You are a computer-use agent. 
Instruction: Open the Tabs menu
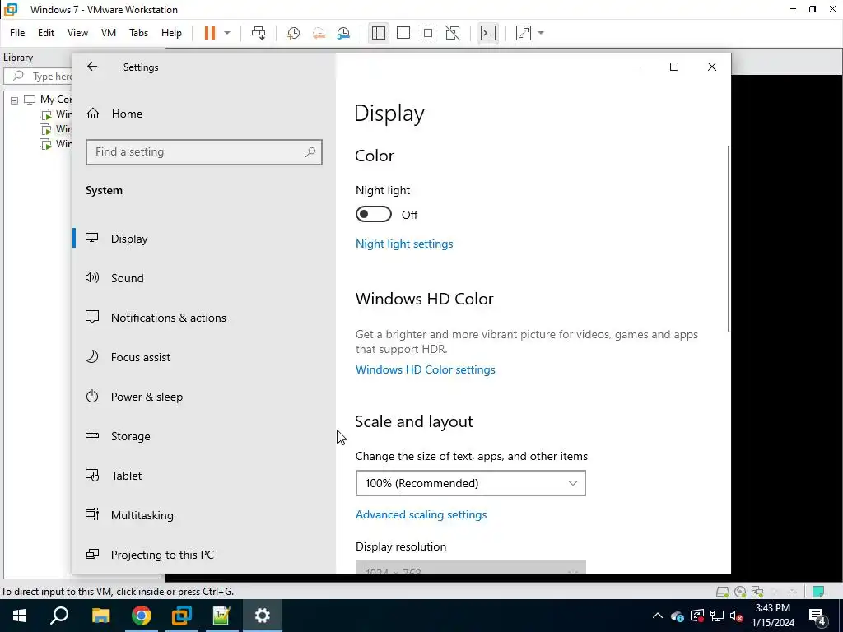(138, 33)
